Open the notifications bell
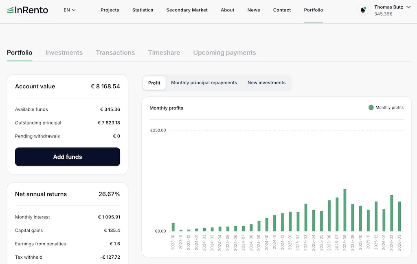417x264 pixels. click(x=363, y=10)
